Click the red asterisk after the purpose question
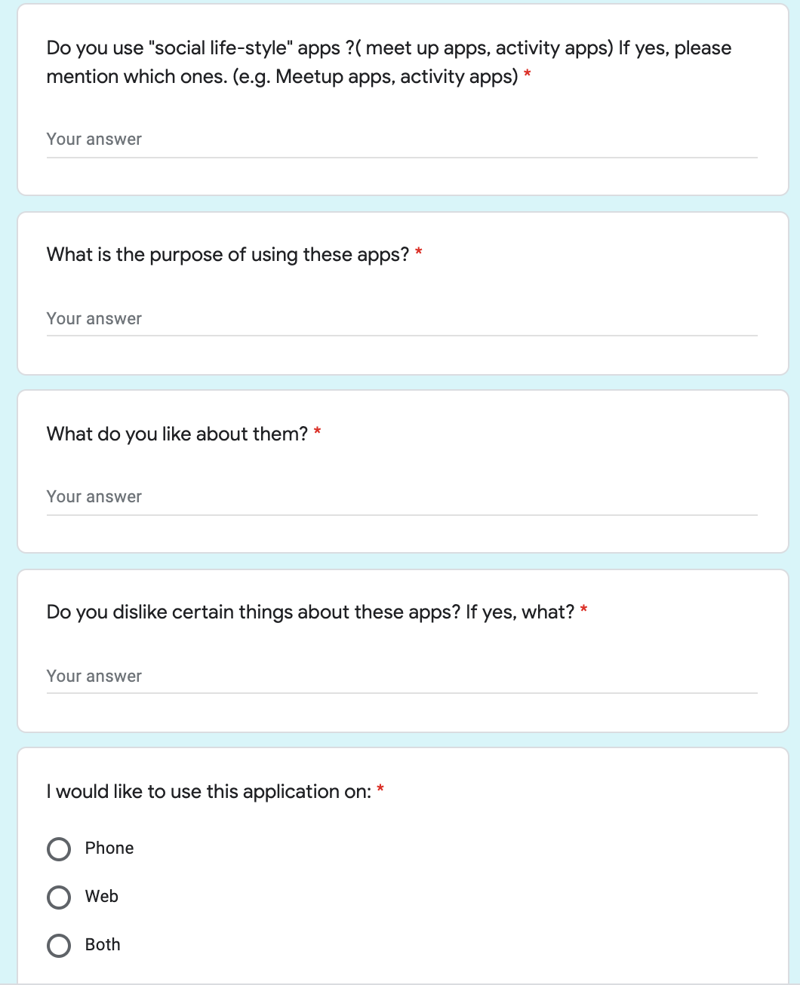Image resolution: width=800 pixels, height=985 pixels. coord(419,253)
